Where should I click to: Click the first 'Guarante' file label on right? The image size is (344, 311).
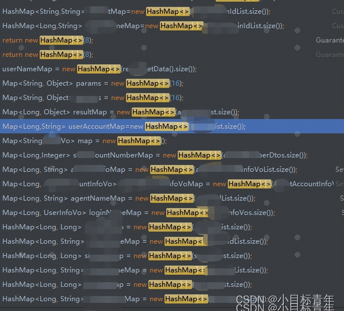(330, 40)
